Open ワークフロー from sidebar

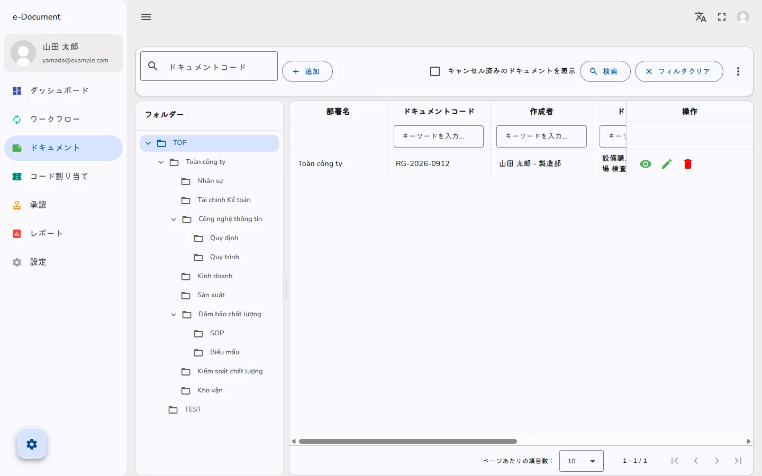coord(63,120)
